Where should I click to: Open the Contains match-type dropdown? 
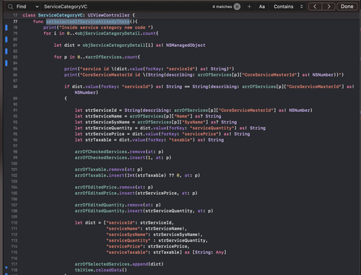click(x=288, y=6)
